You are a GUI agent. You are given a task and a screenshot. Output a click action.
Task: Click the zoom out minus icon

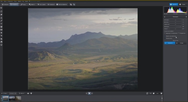point(154,93)
